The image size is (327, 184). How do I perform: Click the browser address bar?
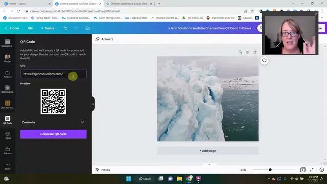[133, 11]
